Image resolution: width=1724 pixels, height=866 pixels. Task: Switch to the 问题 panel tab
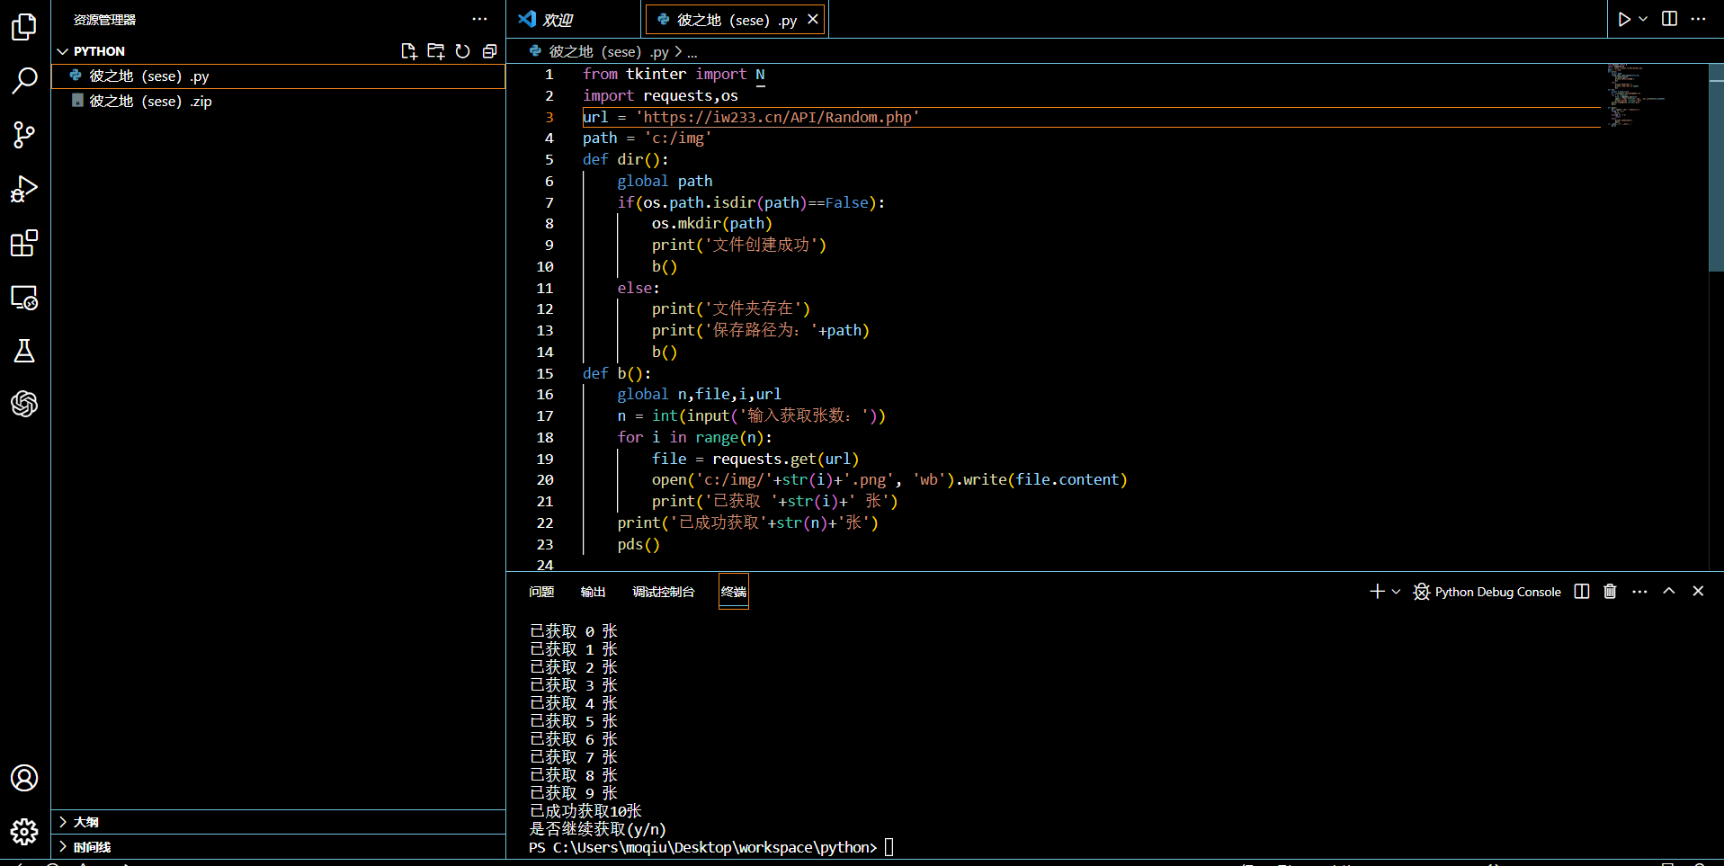541,592
